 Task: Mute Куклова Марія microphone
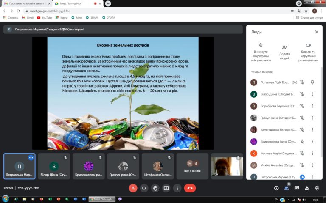[x=302, y=153]
